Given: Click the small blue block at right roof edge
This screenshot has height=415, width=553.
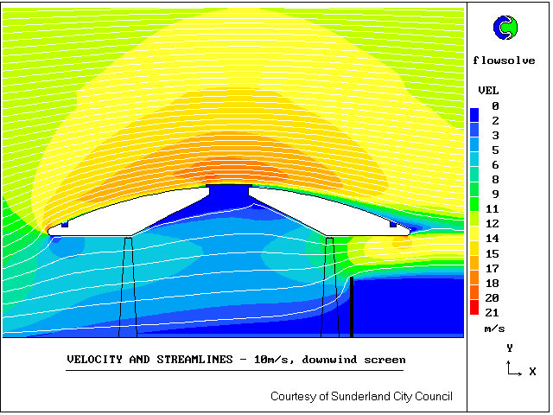Looking at the screenshot, I should coord(393,224).
